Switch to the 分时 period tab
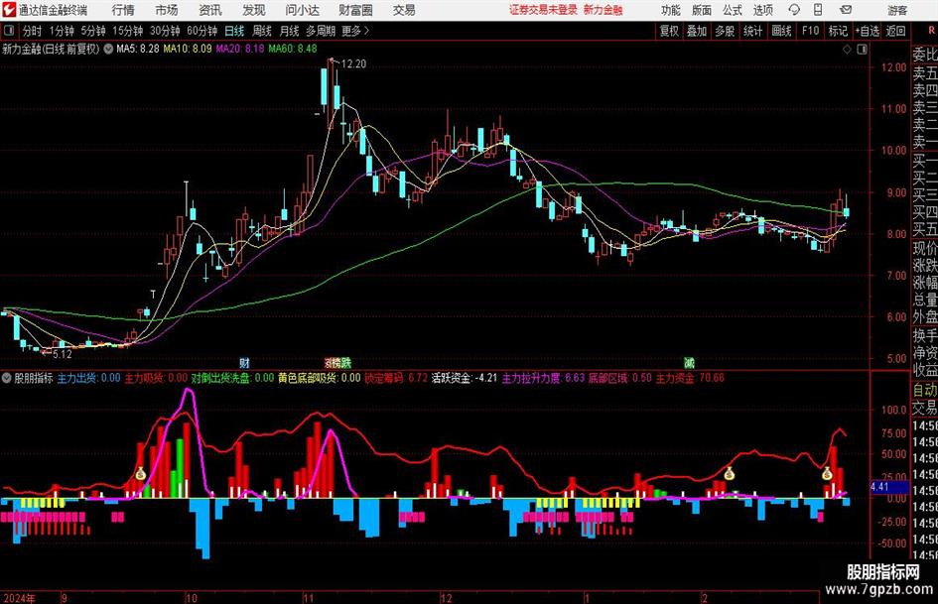The width and height of the screenshot is (938, 604). 33,31
